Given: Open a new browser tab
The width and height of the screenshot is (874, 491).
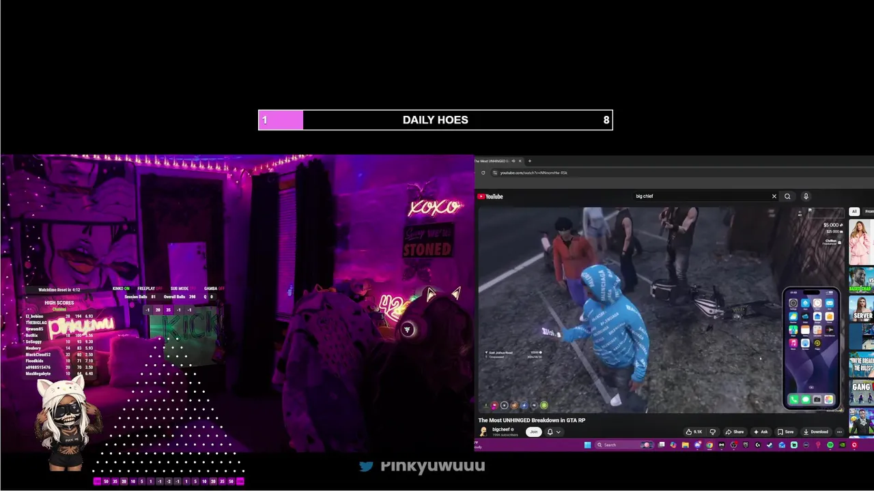Looking at the screenshot, I should coord(529,161).
